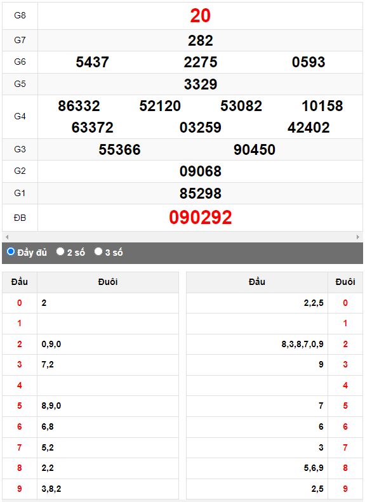Viewport: 365px width, 502px height.
Task: Click the G4 number 86332
Action: coord(79,106)
